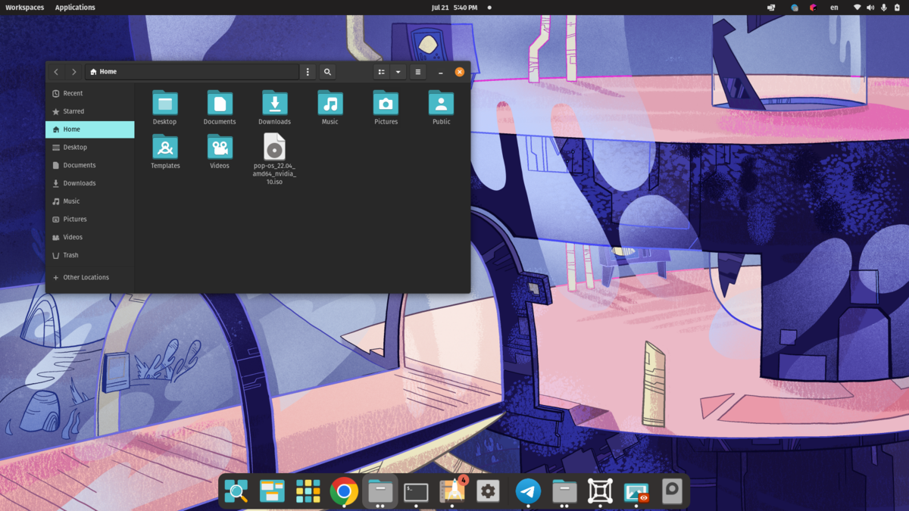This screenshot has height=511, width=909.
Task: Launch Pop launcher search from dock
Action: click(236, 492)
